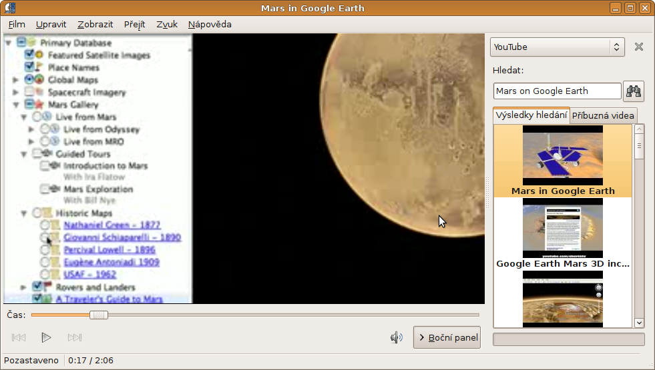Click the volume speaker icon
The image size is (655, 370).
pyautogui.click(x=397, y=337)
